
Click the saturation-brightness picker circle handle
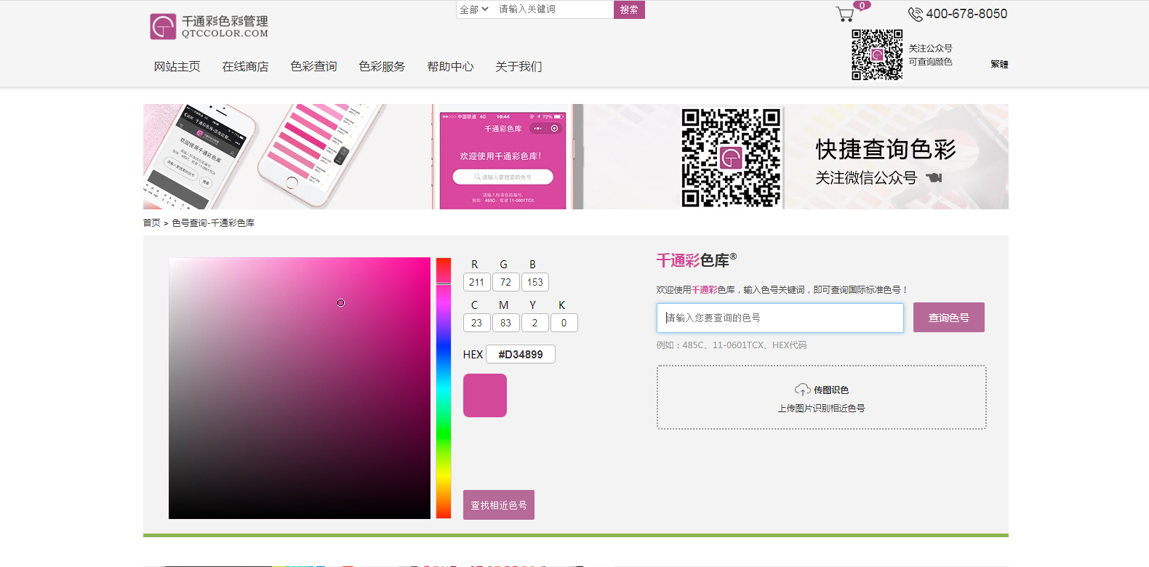340,302
